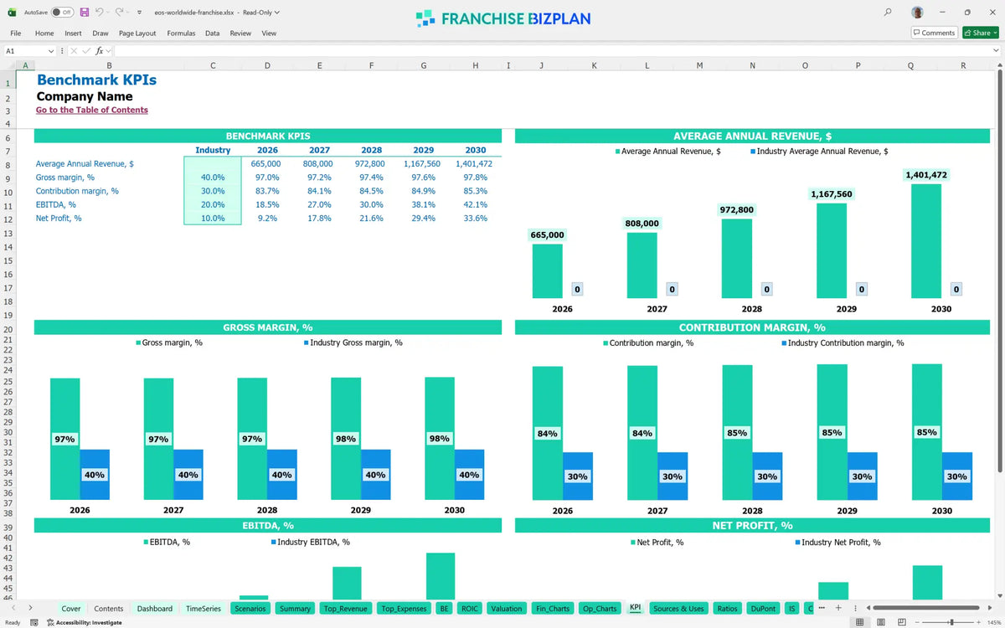
Task: Select the Industry Gross margin 40.0% cell
Action: [x=213, y=178]
